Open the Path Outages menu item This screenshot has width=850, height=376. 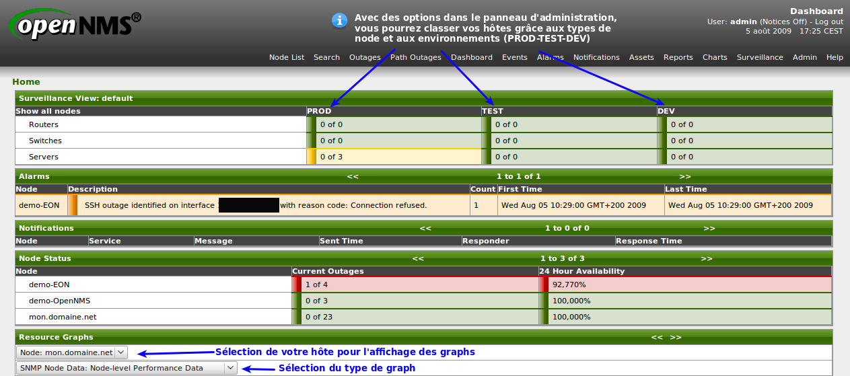[416, 57]
